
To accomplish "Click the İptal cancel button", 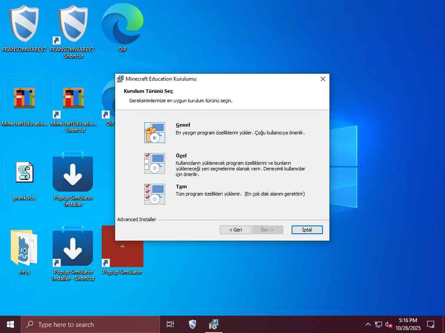I will coord(307,230).
